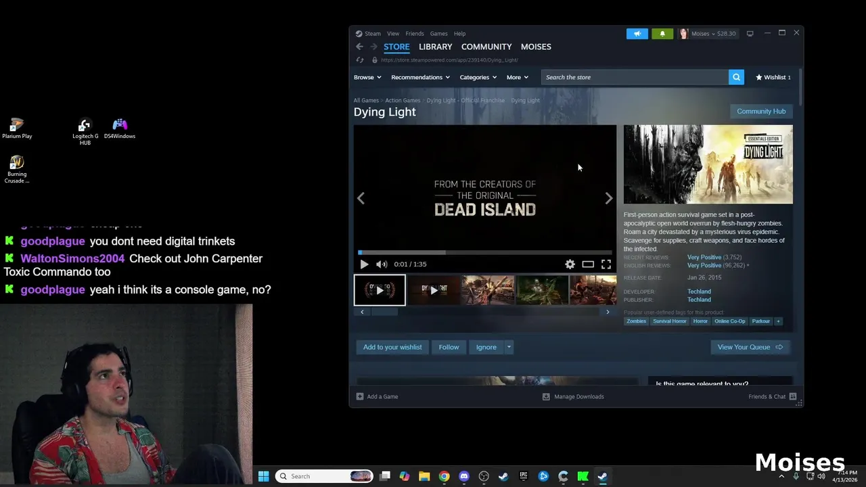Click the thumbnail strip left scroll arrow
This screenshot has width=866, height=487.
click(x=362, y=312)
